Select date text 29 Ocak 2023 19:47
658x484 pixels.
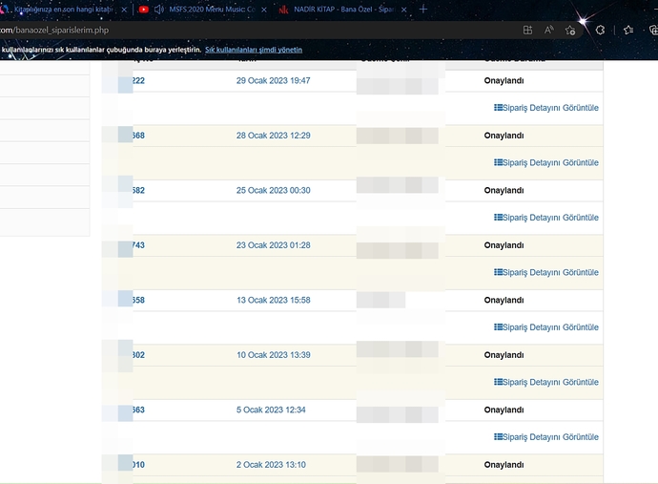point(273,80)
